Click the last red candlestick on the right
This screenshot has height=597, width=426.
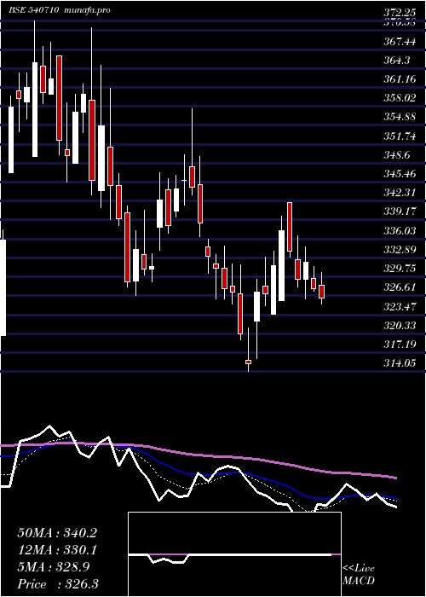pos(322,292)
